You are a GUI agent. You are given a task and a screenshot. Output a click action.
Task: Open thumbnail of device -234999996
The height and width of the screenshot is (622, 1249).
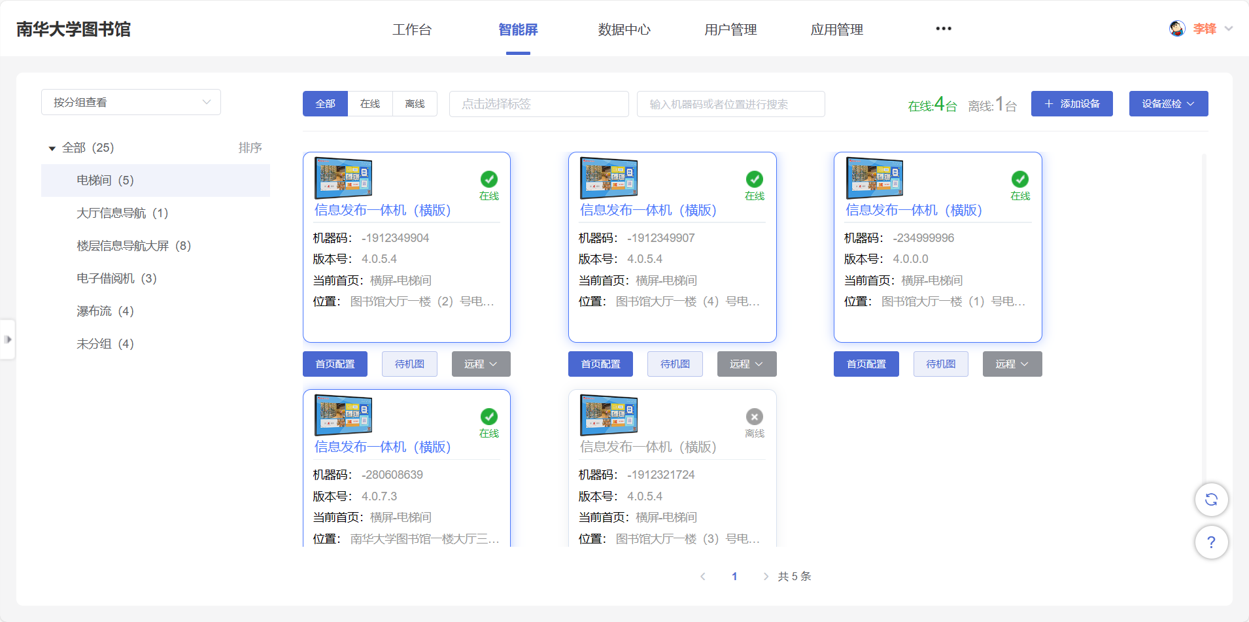pos(874,178)
